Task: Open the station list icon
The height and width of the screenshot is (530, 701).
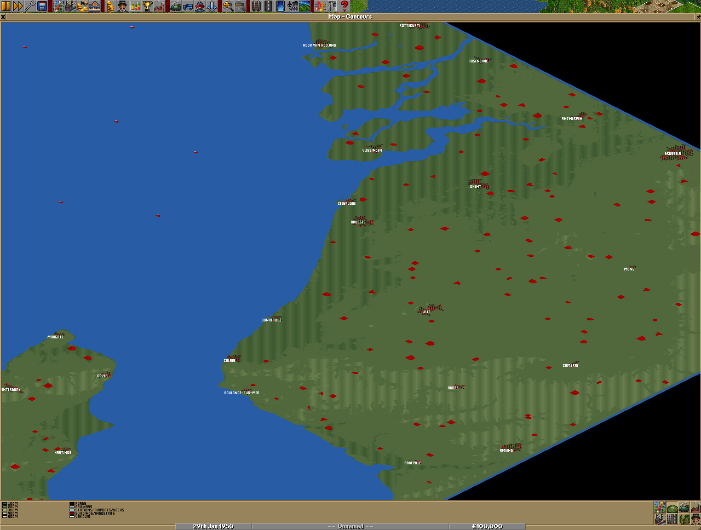Action: (x=95, y=7)
